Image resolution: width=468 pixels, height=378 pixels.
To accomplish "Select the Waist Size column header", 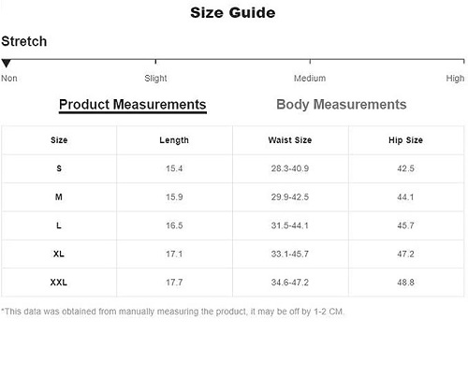I will point(290,140).
